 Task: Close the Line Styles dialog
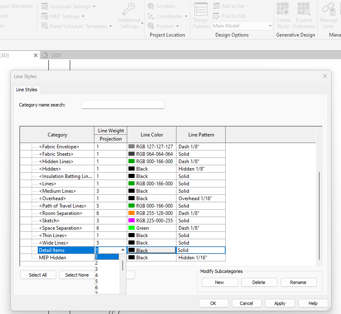pos(325,76)
